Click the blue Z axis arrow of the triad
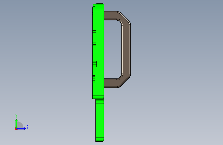Screen dimensions: 223x145 tap(21, 128)
